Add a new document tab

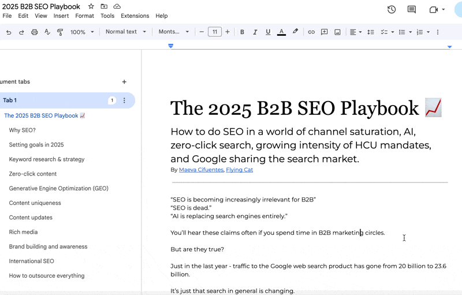click(124, 82)
